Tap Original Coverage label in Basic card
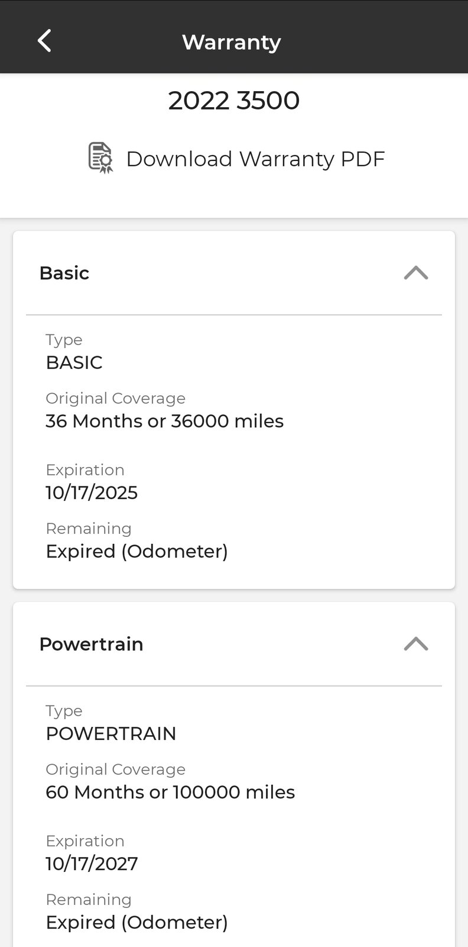Image resolution: width=468 pixels, height=947 pixels. click(x=116, y=398)
